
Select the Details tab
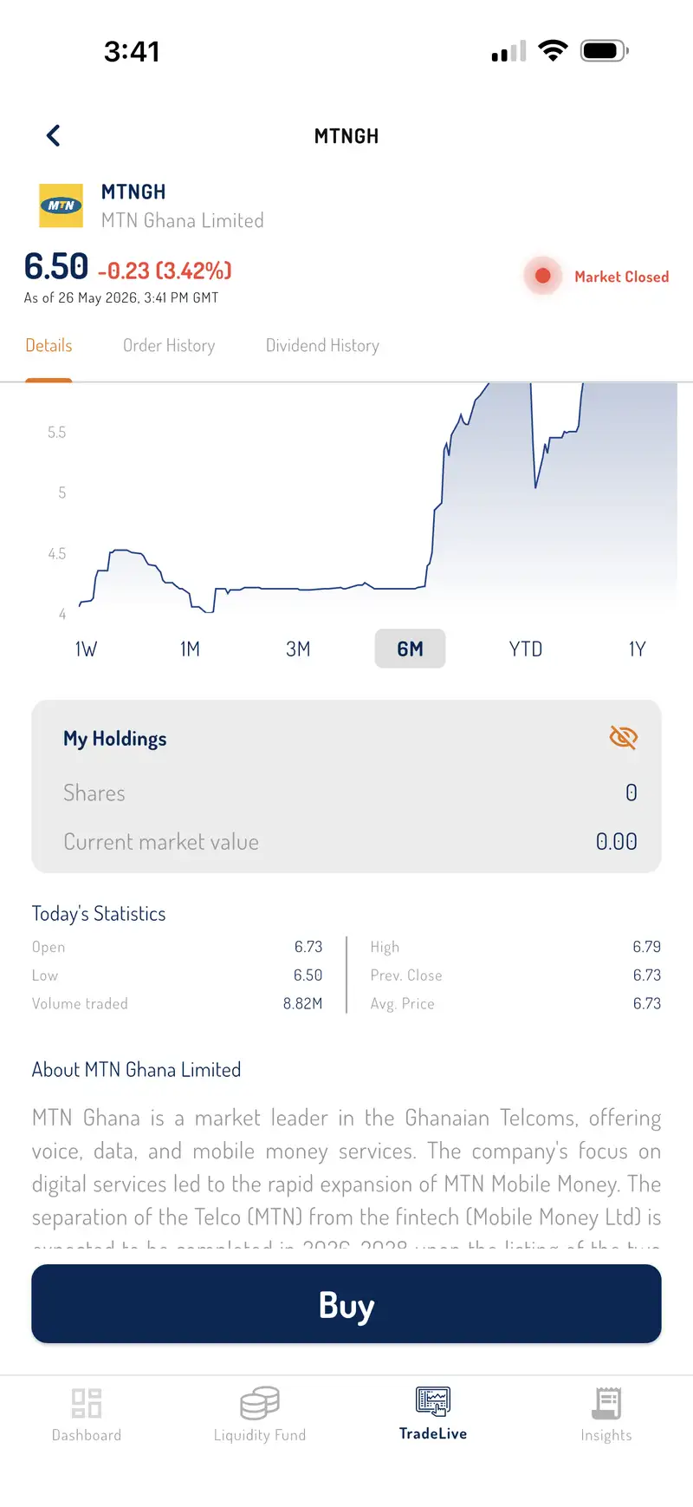49,345
